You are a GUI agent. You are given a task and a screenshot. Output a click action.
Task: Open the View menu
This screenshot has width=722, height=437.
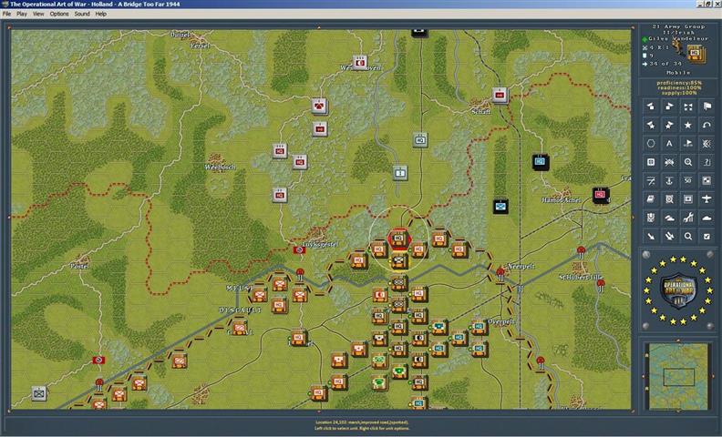click(x=38, y=14)
